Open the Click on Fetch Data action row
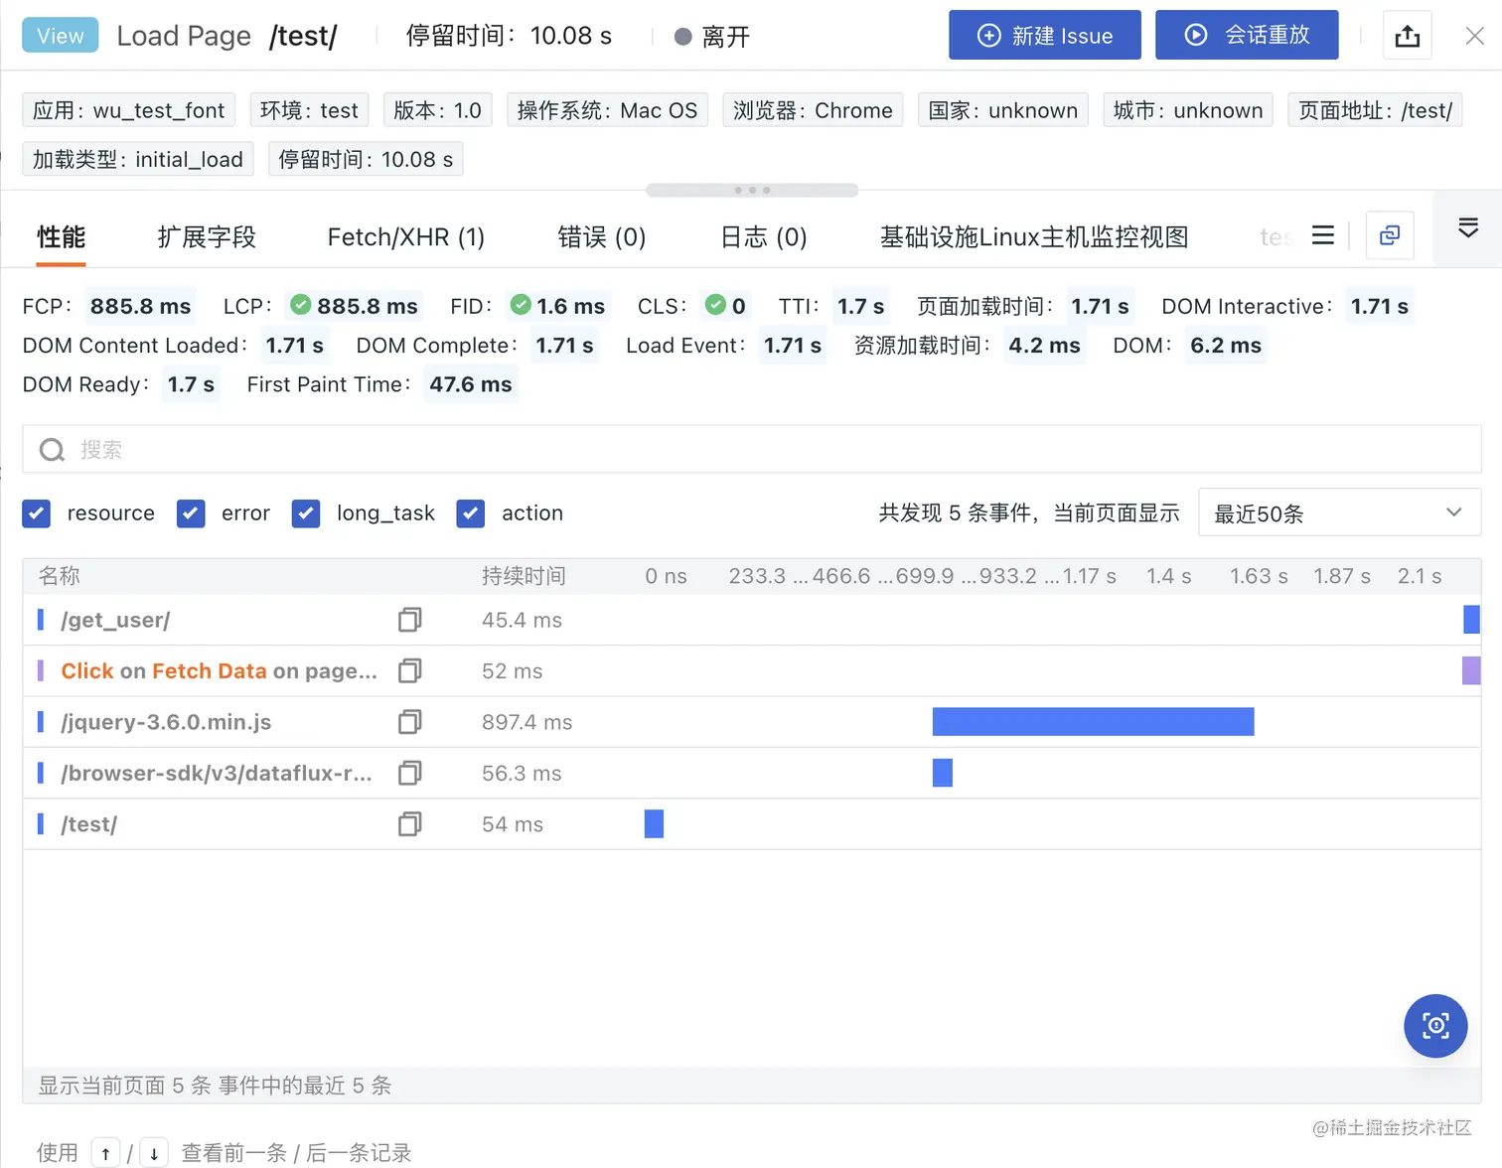 pos(752,671)
